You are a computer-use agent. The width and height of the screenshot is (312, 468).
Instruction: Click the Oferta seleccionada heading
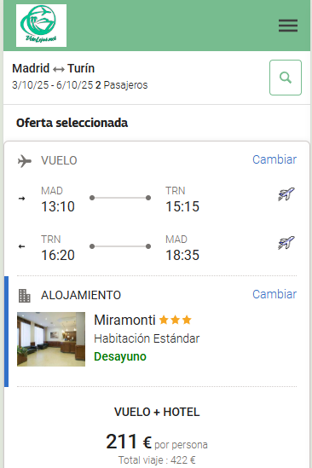click(72, 123)
